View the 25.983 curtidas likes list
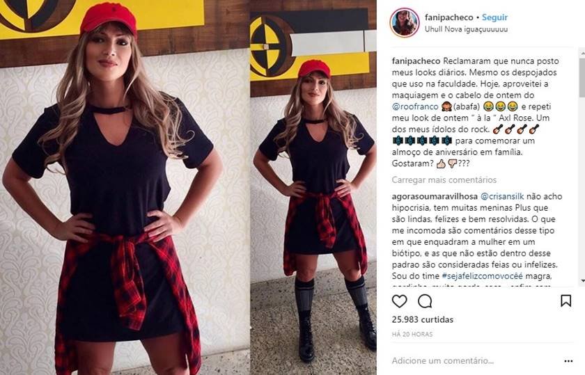585x375 pixels. click(422, 320)
